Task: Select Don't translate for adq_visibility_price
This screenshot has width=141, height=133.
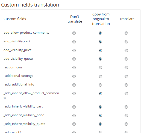Action: click(74, 50)
